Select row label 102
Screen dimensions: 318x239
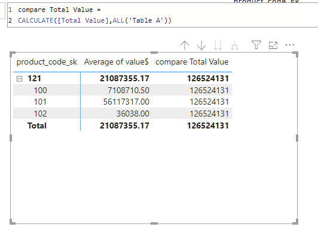pyautogui.click(x=40, y=114)
